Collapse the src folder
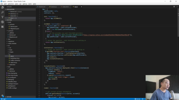Viewport: 179px width, 100px height. [20, 46]
